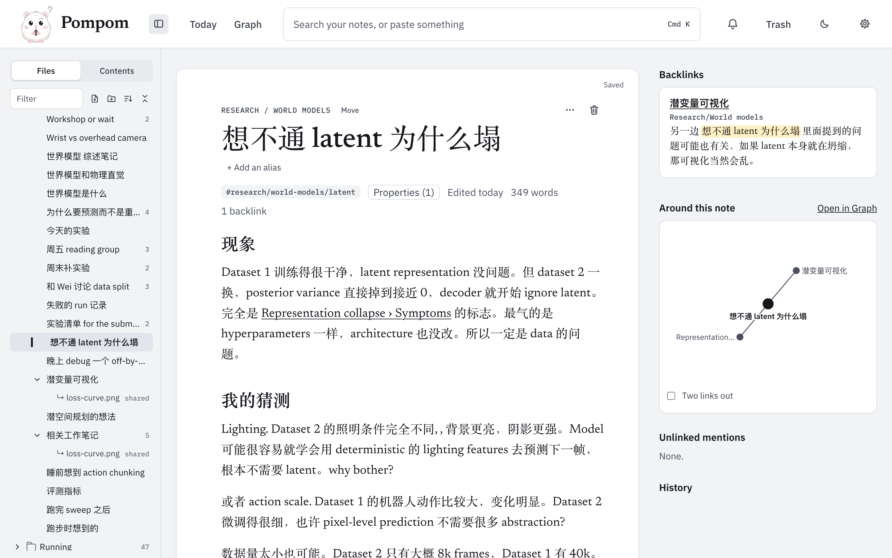The image size is (892, 558).
Task: Open note Workshop or wait
Action: click(x=81, y=119)
